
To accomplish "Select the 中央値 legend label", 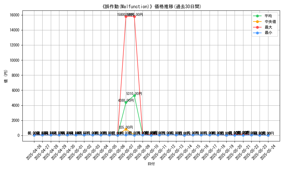I will tap(270, 22).
